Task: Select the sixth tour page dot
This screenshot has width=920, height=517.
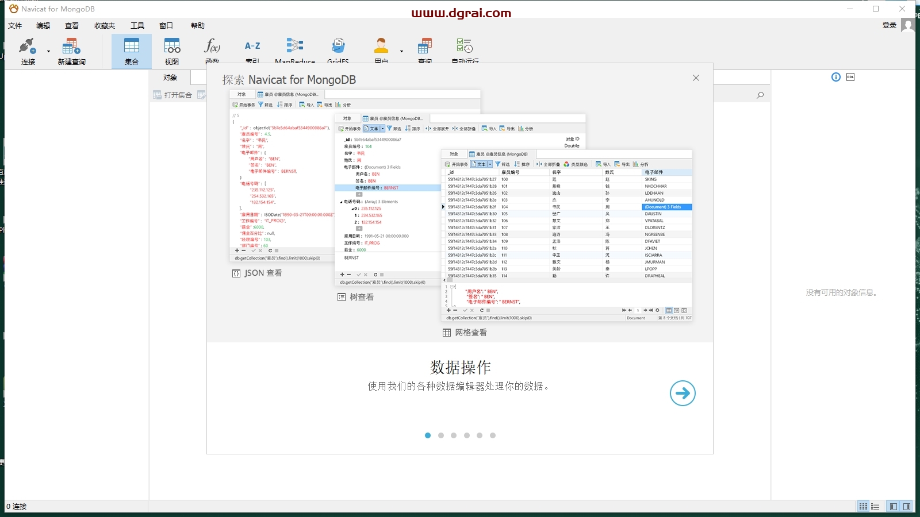Action: tap(493, 435)
